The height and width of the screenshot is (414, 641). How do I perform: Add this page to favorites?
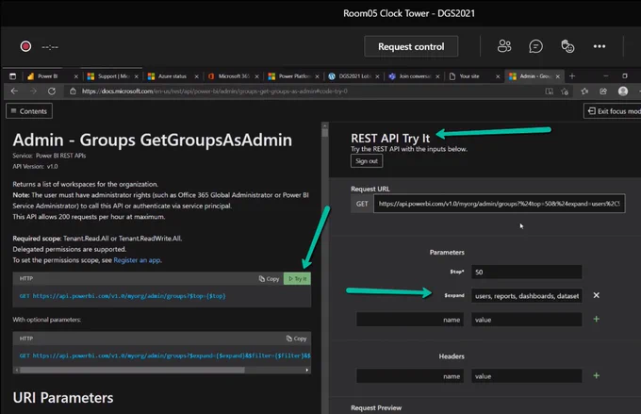(x=565, y=91)
